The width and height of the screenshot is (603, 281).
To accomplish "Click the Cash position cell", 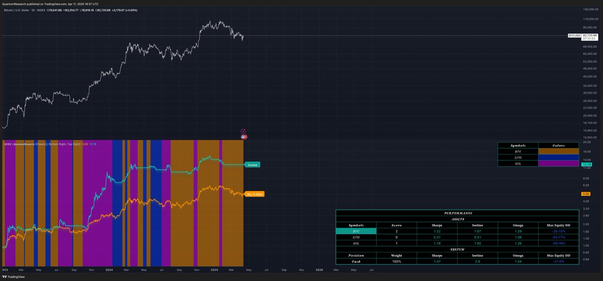I will 356,261.
